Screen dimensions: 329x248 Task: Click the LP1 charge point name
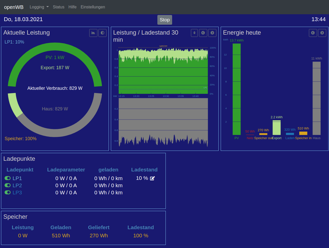(x=17, y=178)
